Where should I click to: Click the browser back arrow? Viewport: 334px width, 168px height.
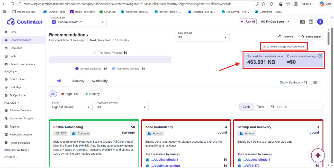click(5, 4)
